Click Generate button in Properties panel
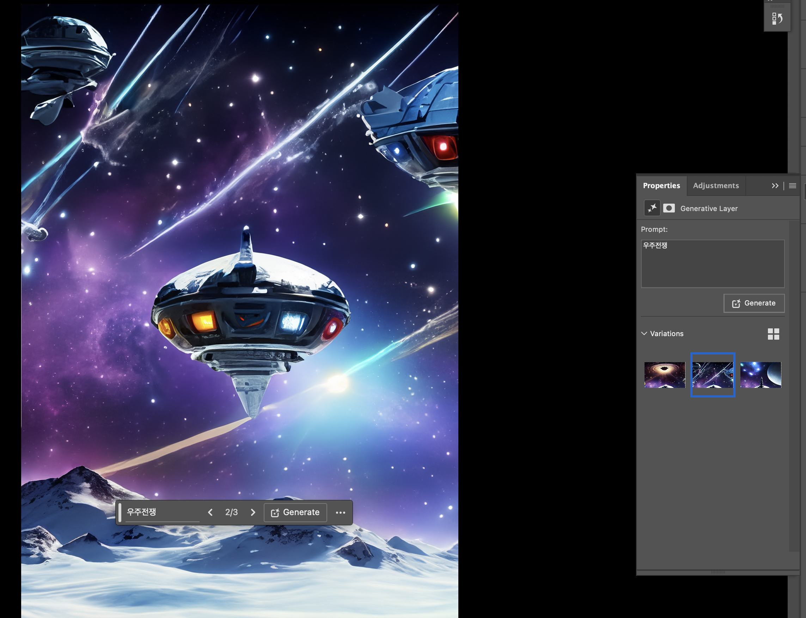Viewport: 806px width, 618px height. (754, 303)
